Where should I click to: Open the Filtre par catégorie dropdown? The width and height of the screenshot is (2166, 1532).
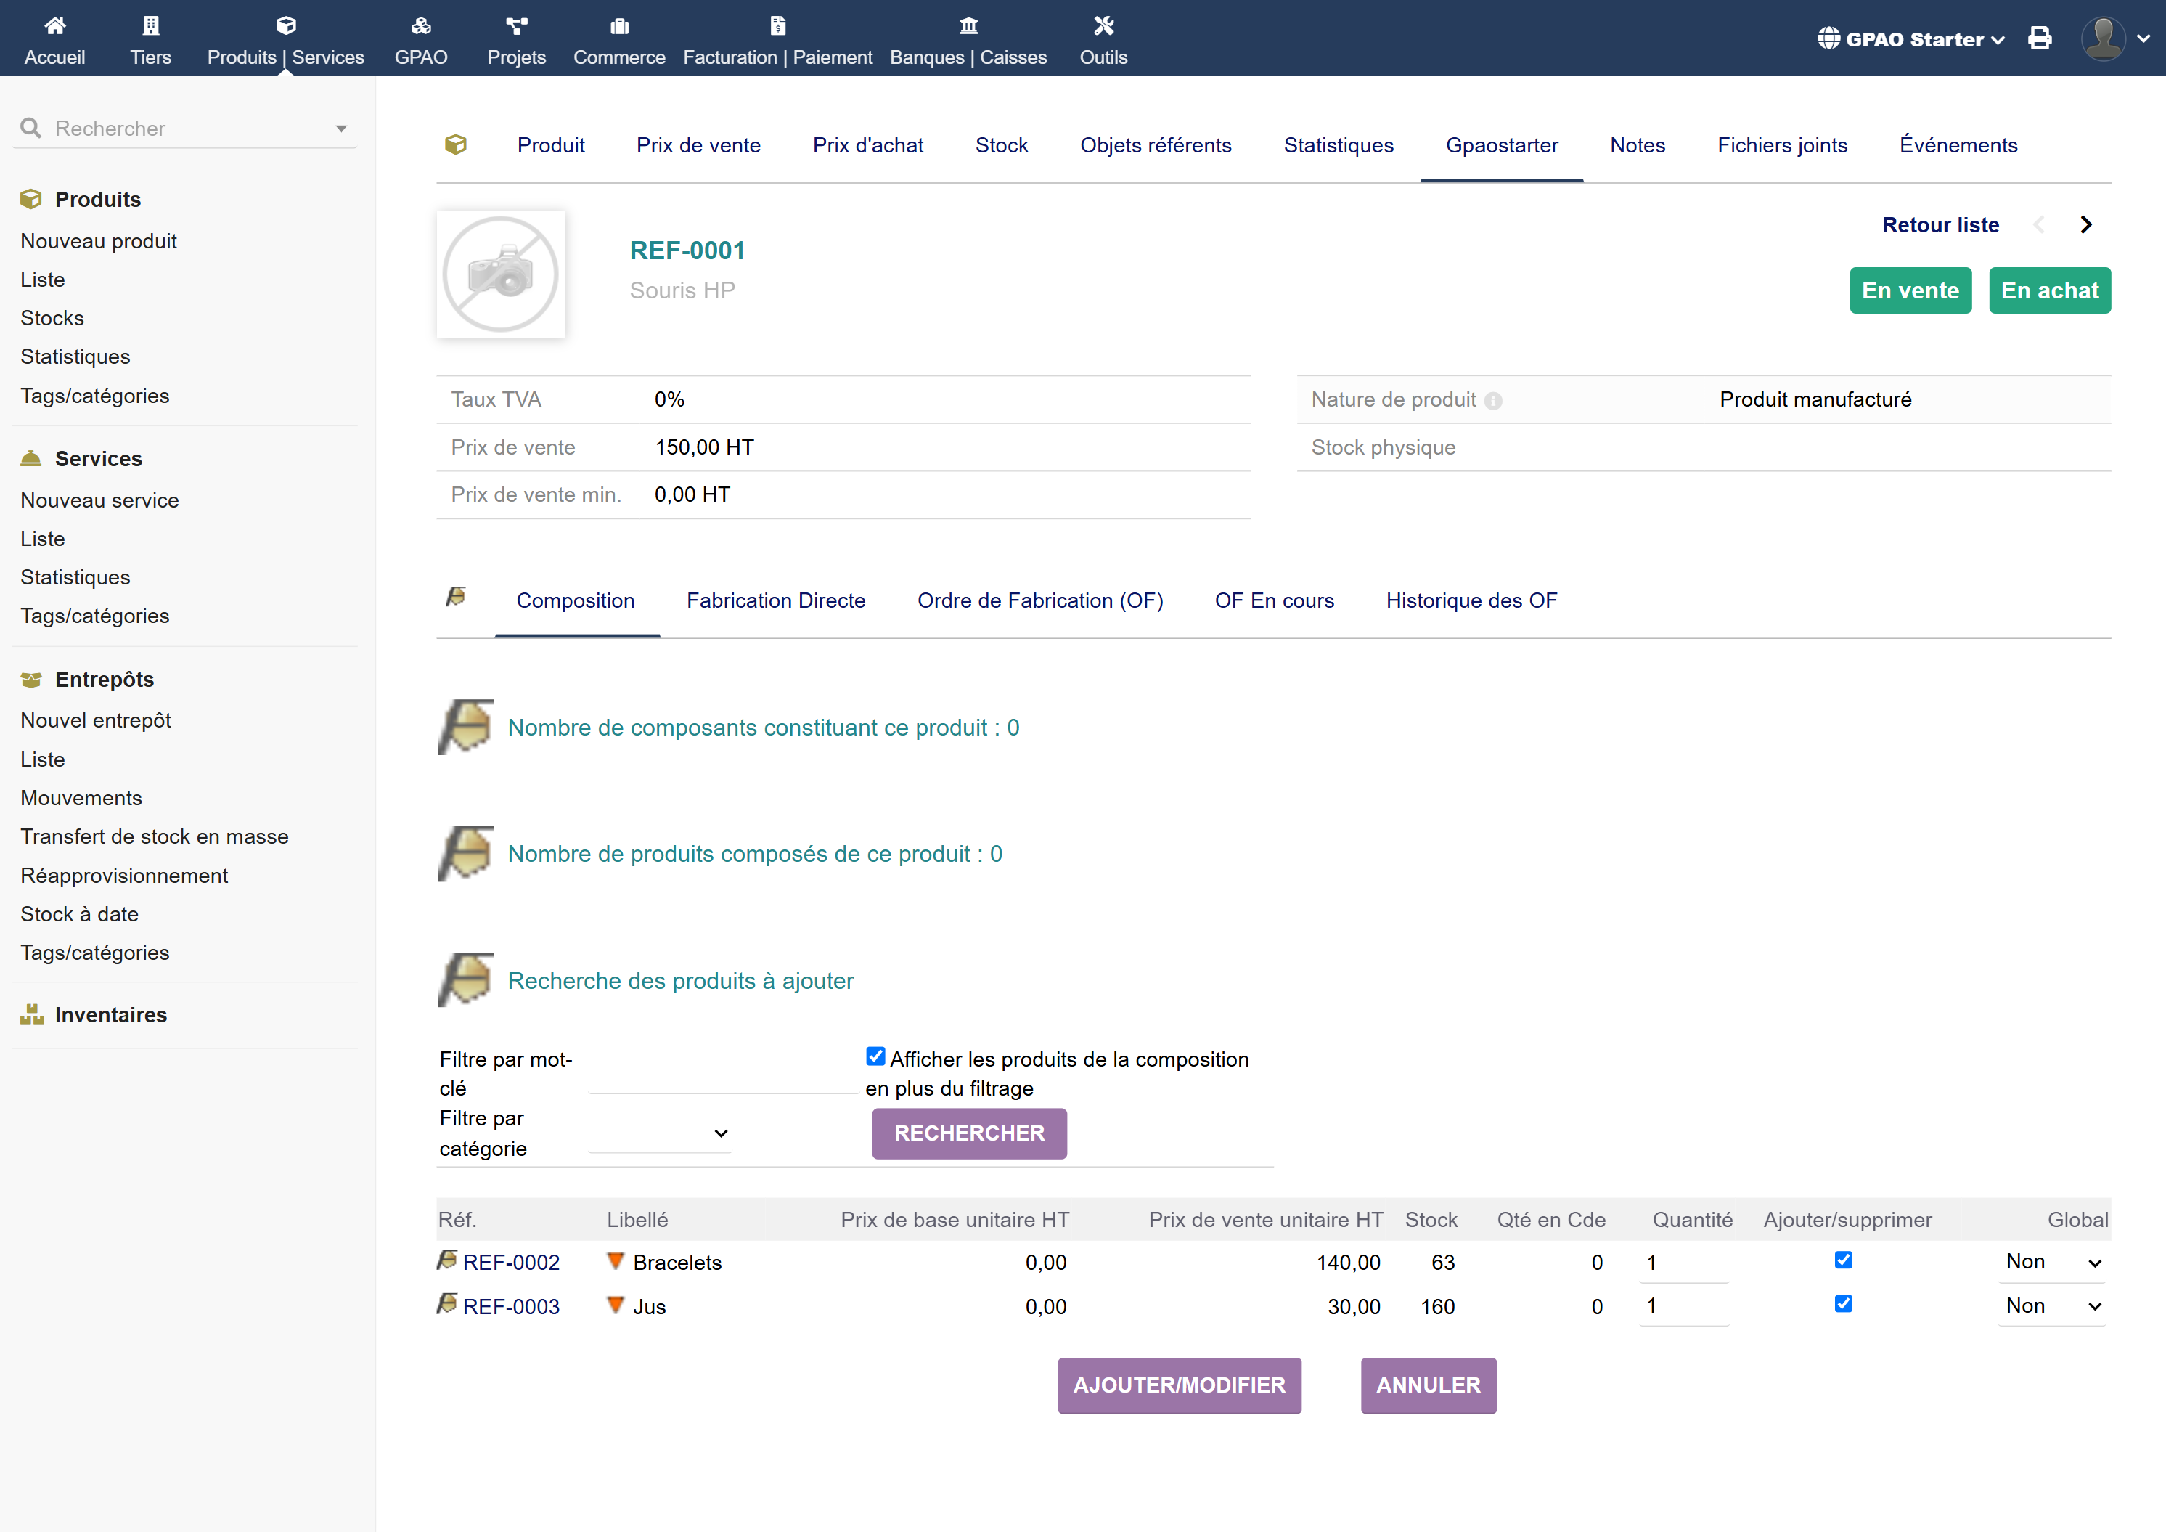pyautogui.click(x=661, y=1133)
